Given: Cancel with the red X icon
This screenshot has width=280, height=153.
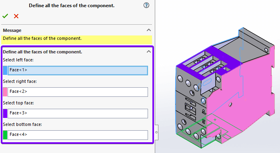Looking at the screenshot, I should coord(16,16).
